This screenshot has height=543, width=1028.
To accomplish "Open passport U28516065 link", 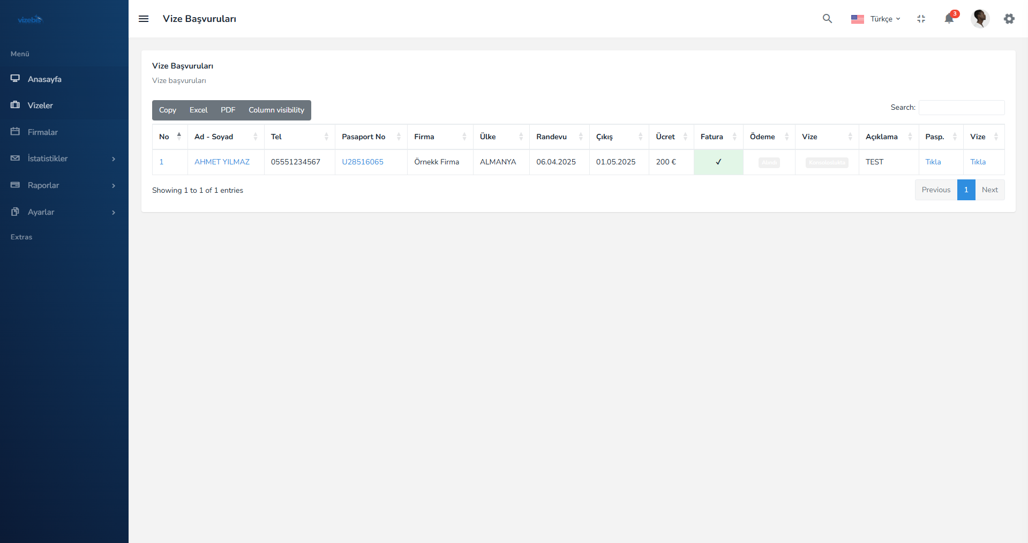I will click(363, 162).
